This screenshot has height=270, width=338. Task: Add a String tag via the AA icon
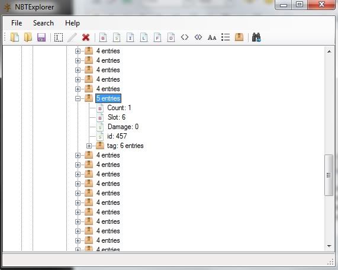tap(212, 37)
